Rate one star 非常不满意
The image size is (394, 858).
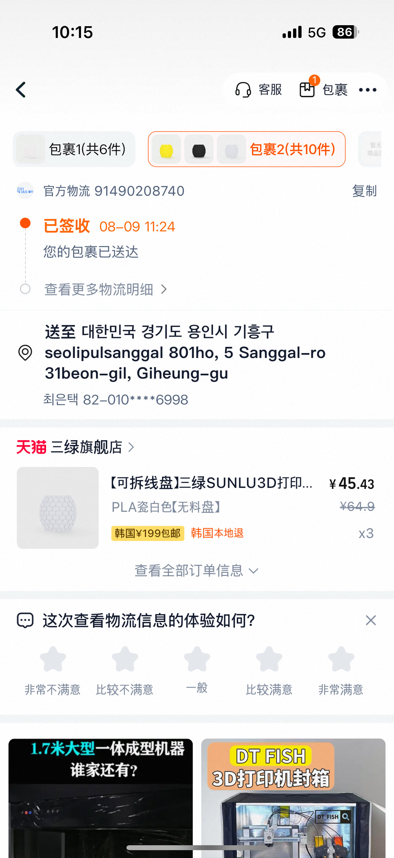click(53, 659)
